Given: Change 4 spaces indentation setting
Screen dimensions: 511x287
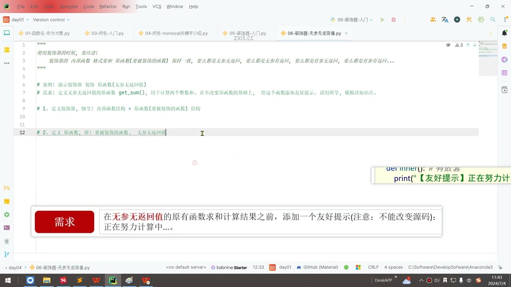Looking at the screenshot, I should click(x=393, y=267).
